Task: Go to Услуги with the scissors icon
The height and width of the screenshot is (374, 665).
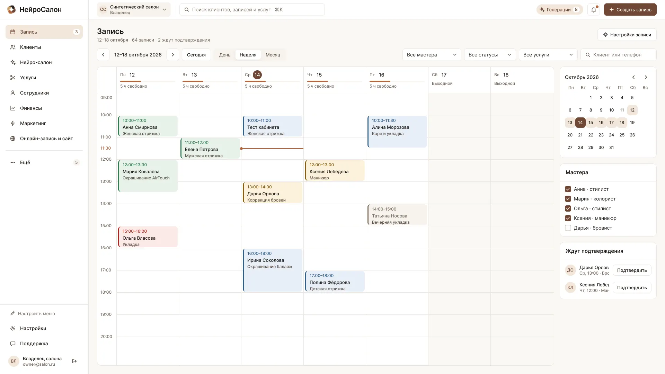Action: coord(44,78)
